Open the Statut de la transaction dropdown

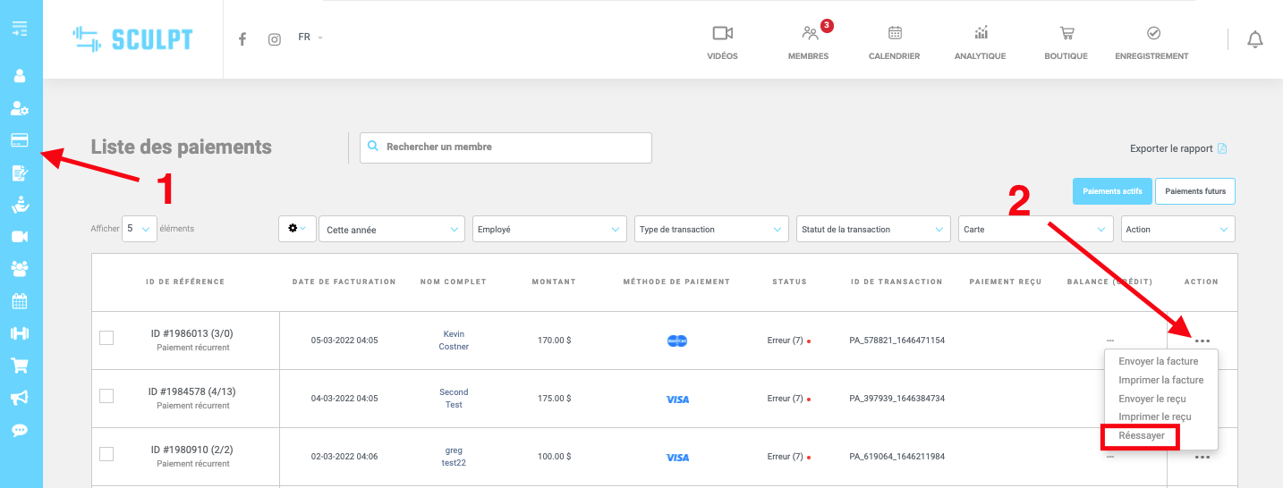[872, 230]
